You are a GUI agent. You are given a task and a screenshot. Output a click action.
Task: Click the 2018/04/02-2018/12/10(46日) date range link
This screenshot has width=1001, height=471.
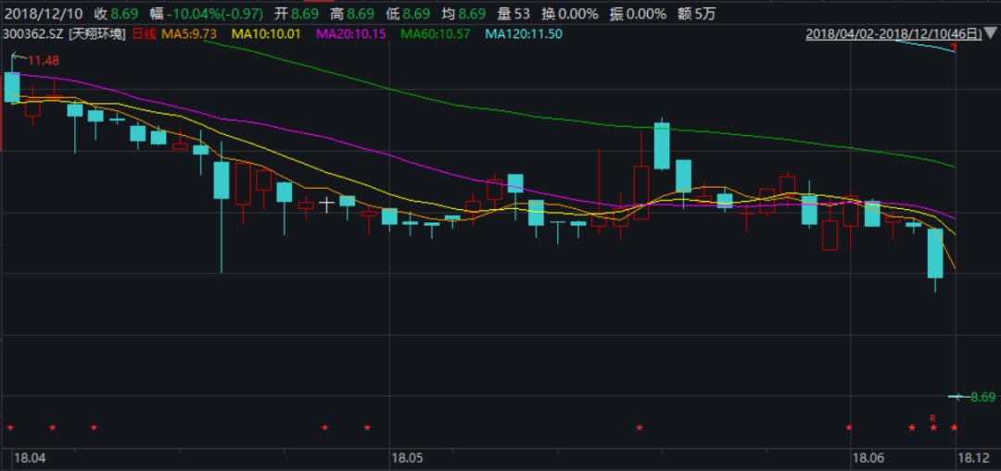coord(893,34)
